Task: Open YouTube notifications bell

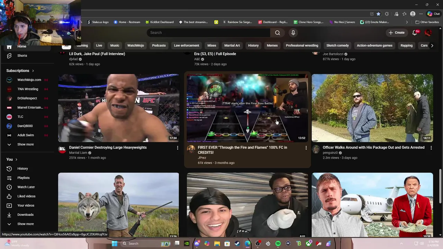Action: (415, 33)
